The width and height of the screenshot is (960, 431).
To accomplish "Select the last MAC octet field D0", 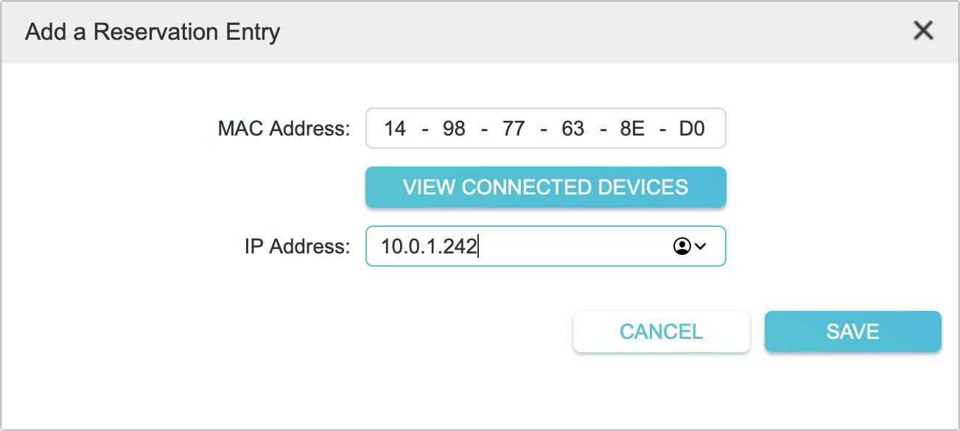I will pos(692,129).
